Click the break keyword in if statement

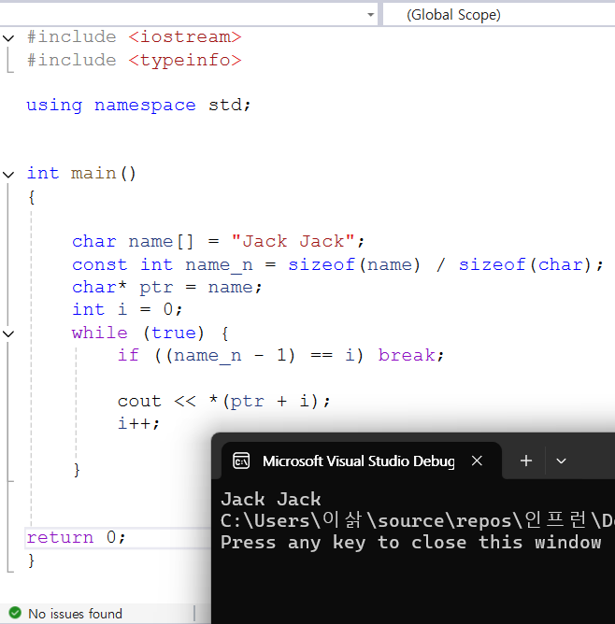point(407,355)
